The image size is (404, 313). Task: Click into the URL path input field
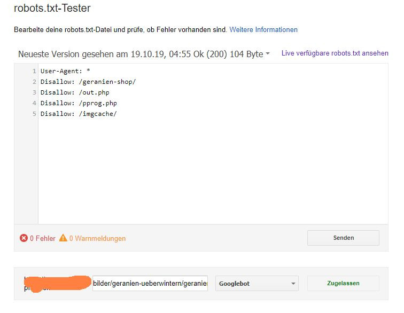pos(150,284)
